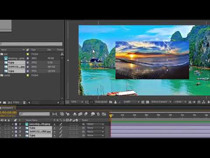This screenshot has height=158, width=210.
Task: Toggle shy switch for 3.jpg layer
Action: [x=54, y=136]
